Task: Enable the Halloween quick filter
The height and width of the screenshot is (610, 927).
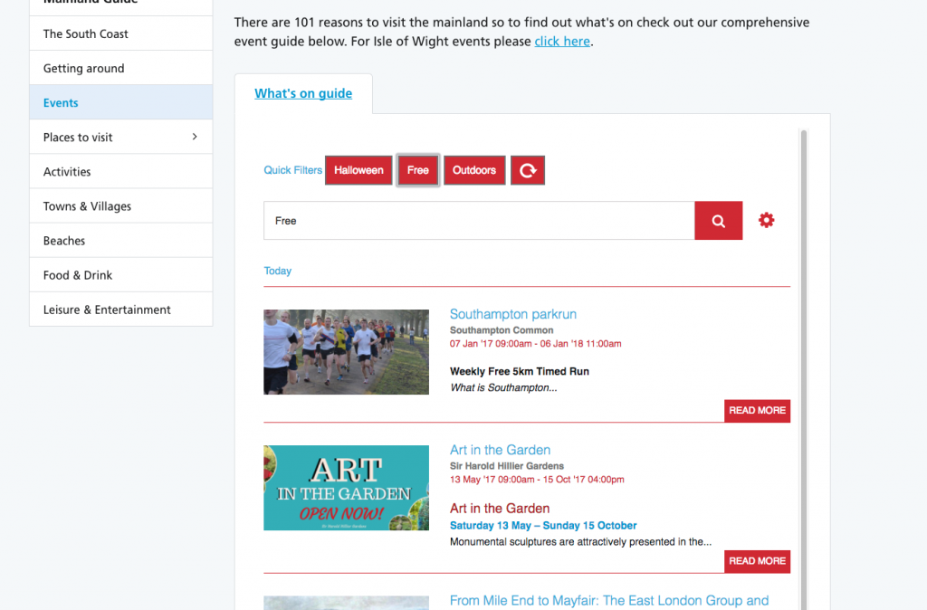Action: pos(358,170)
